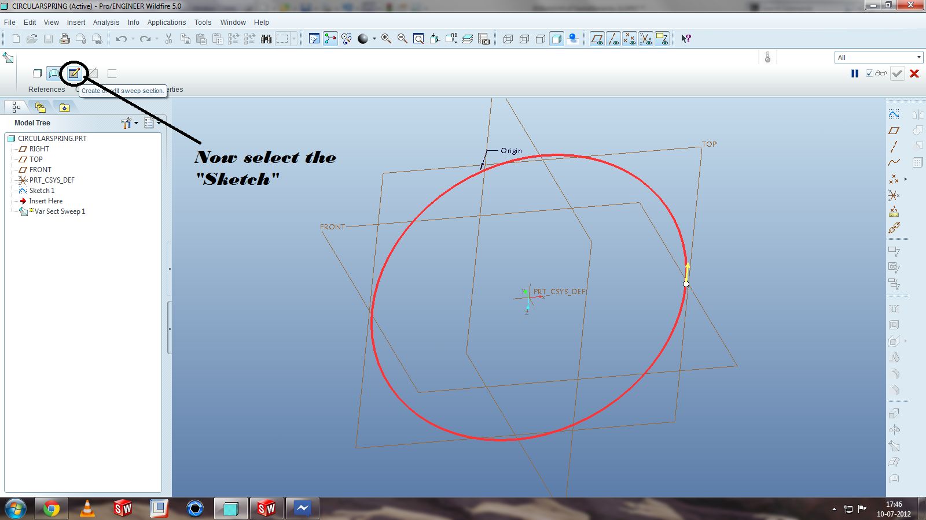Click the Layers icon in the toolbar
Screen dimensions: 926x520
pos(468,39)
